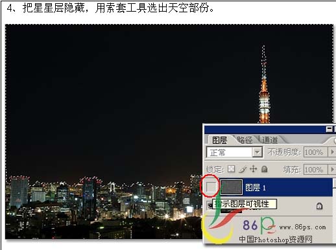Click the 填充 100% value field
Screen dimensions: 336x250
(316, 169)
